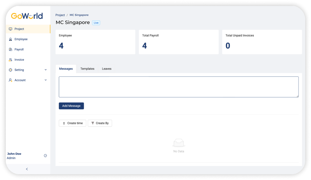Expand the Setting menu chevron

click(x=46, y=70)
